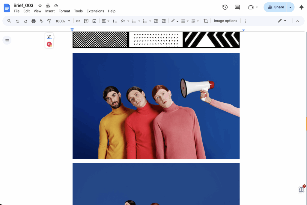Open the Insert menu
This screenshot has width=307, height=205.
pos(50,11)
